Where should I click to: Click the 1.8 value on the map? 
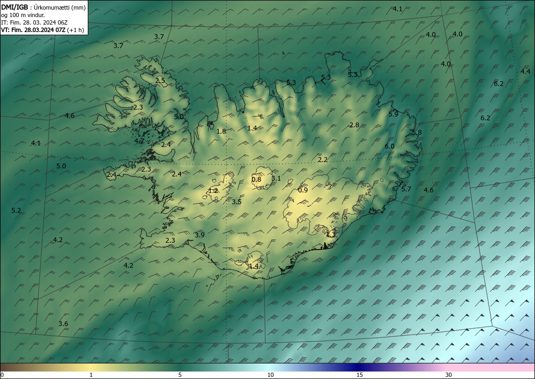click(x=221, y=131)
